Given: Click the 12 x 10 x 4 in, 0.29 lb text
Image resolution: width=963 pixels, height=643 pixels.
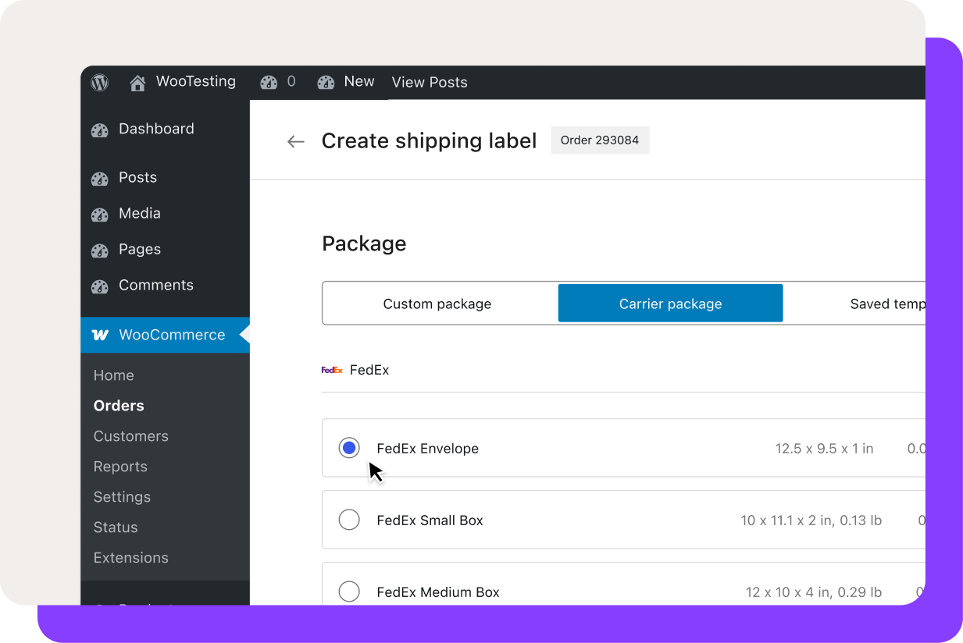Looking at the screenshot, I should point(814,592).
